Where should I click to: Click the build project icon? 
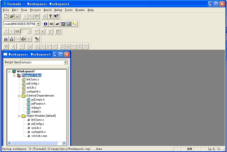pyautogui.click(x=6, y=39)
